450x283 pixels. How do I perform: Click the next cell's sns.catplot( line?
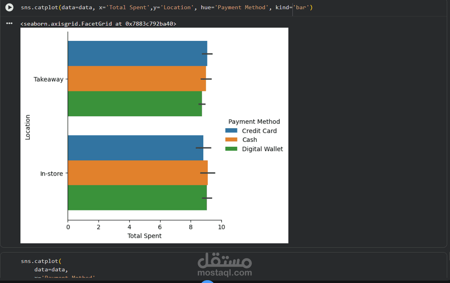41,261
